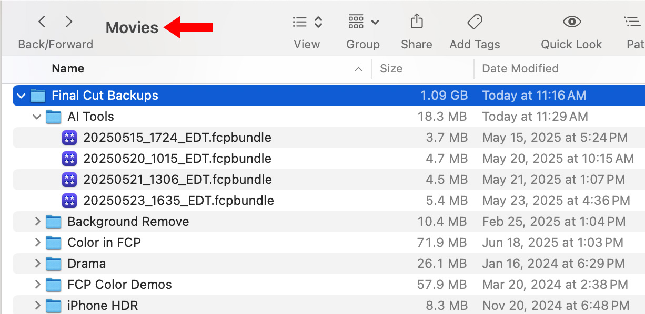The height and width of the screenshot is (314, 645).
Task: Click the Share icon
Action: (x=416, y=22)
